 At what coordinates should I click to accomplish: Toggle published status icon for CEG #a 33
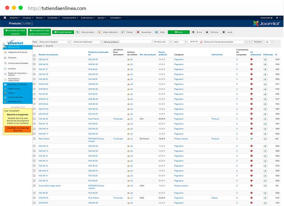click(x=265, y=59)
